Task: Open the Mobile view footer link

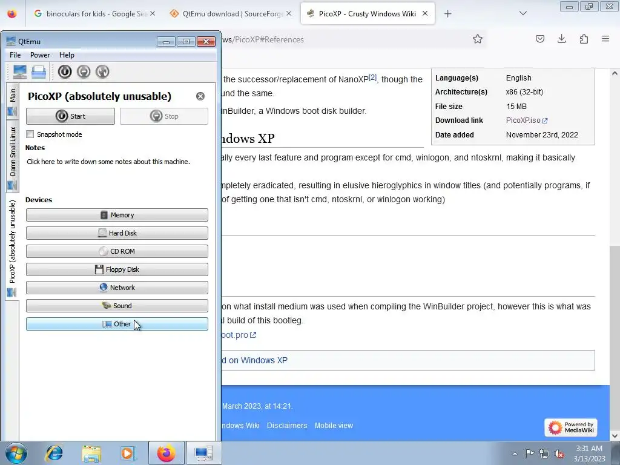Action: [x=334, y=426]
